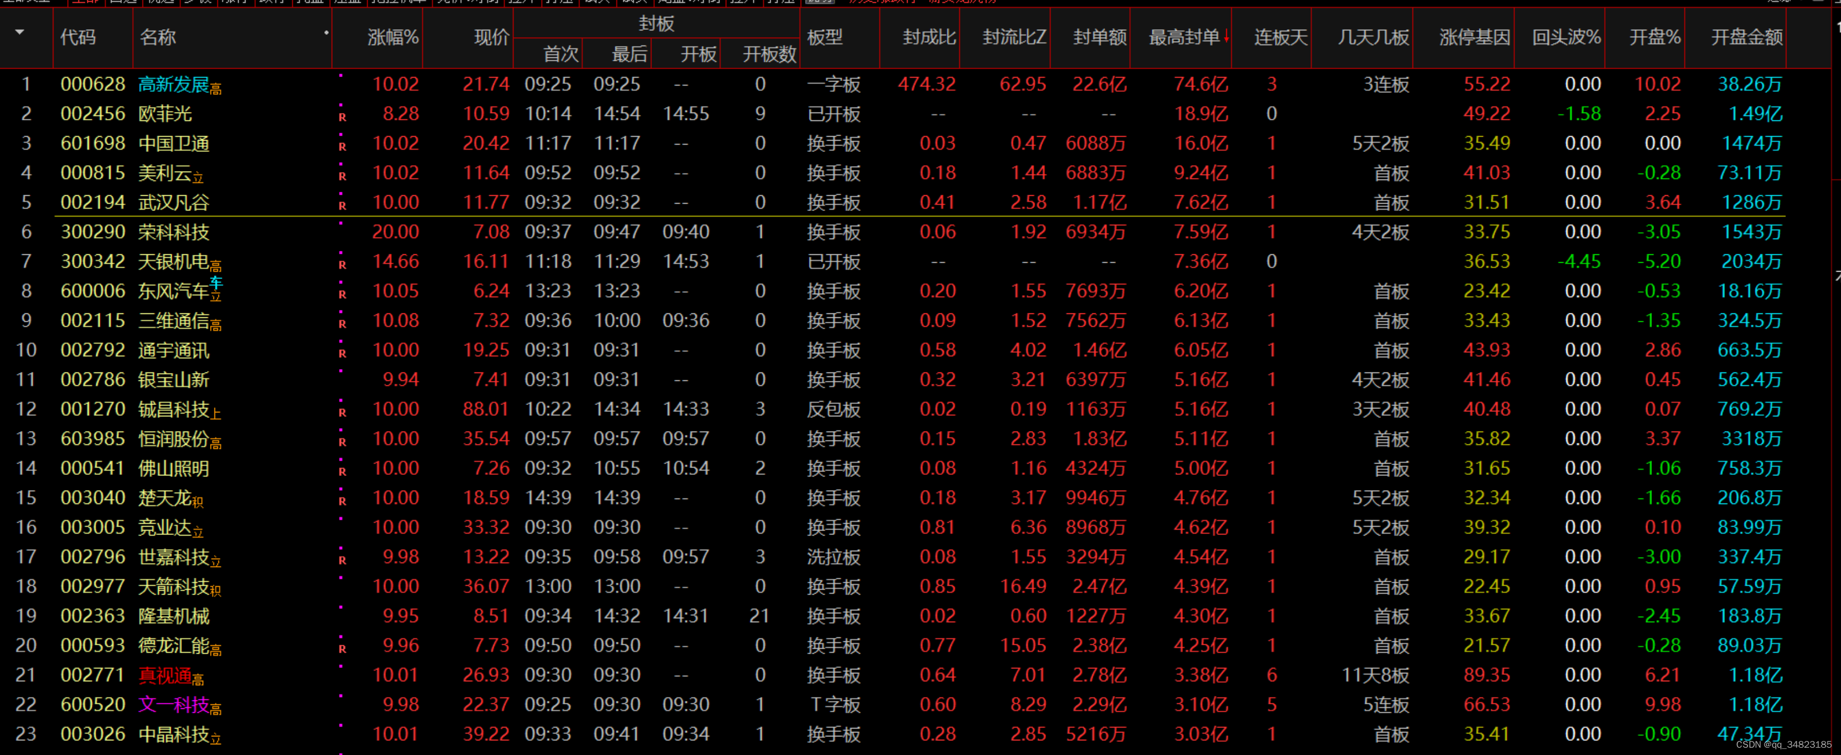Screen dimensions: 1841x755
Task: Sort the table by 涨幅% column
Action: [x=392, y=37]
